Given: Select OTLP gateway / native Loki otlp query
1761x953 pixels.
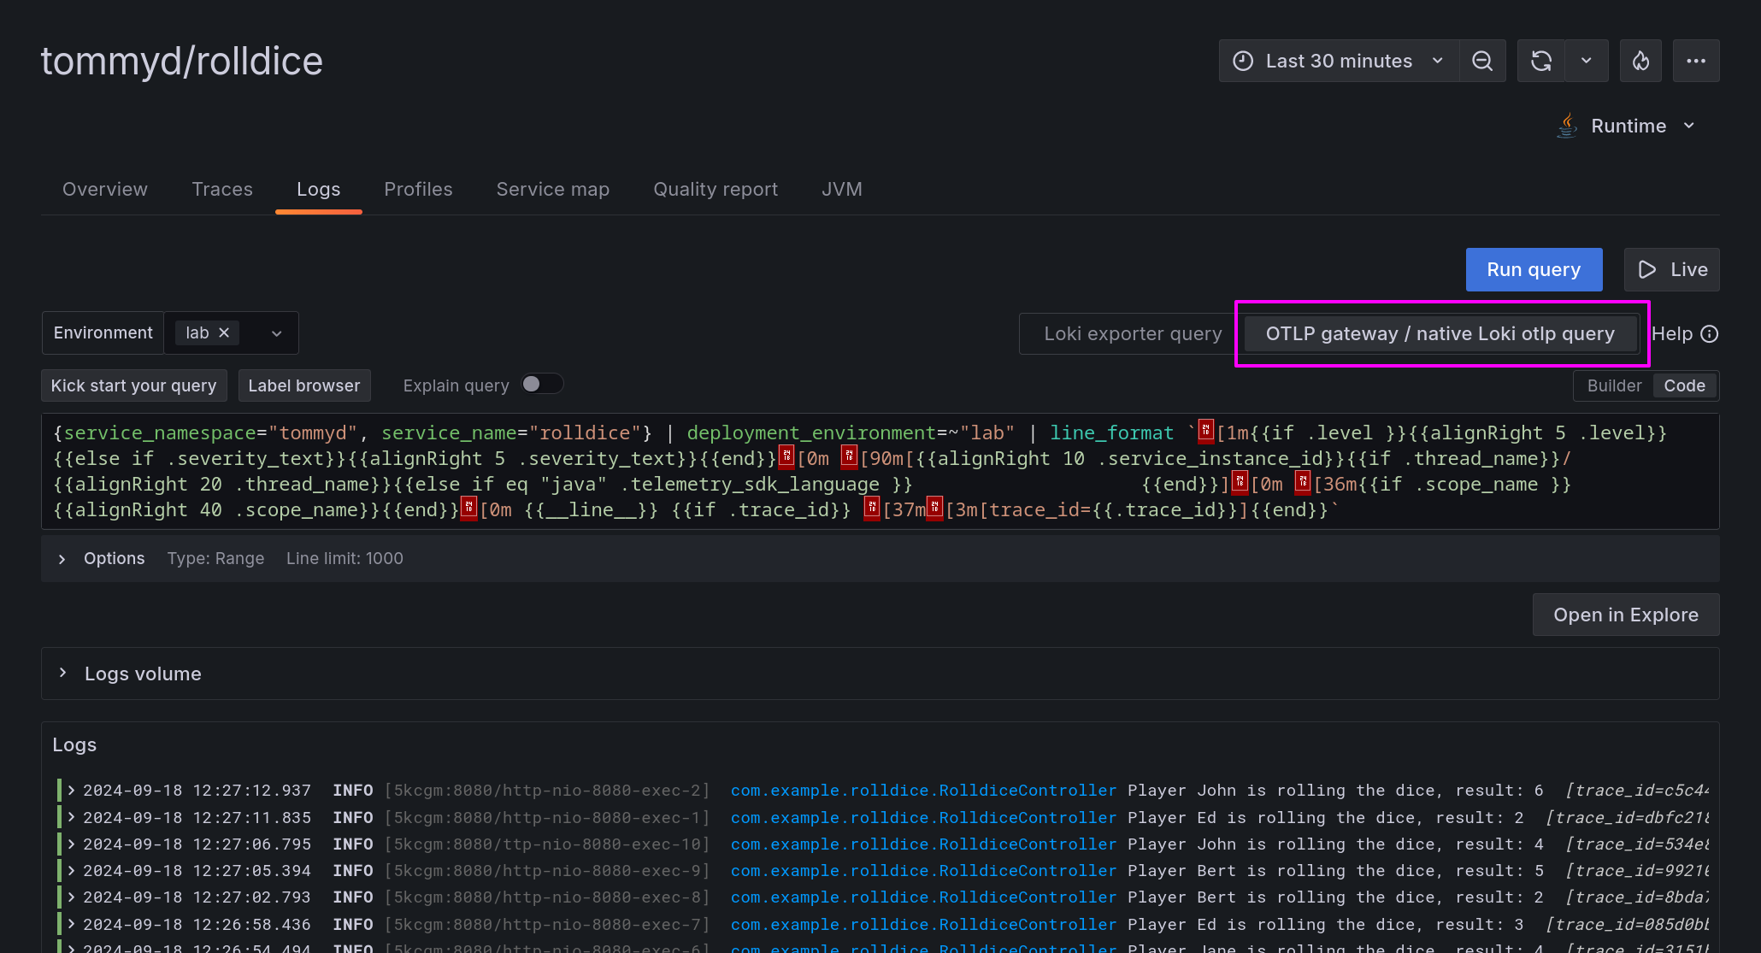Looking at the screenshot, I should (1440, 333).
